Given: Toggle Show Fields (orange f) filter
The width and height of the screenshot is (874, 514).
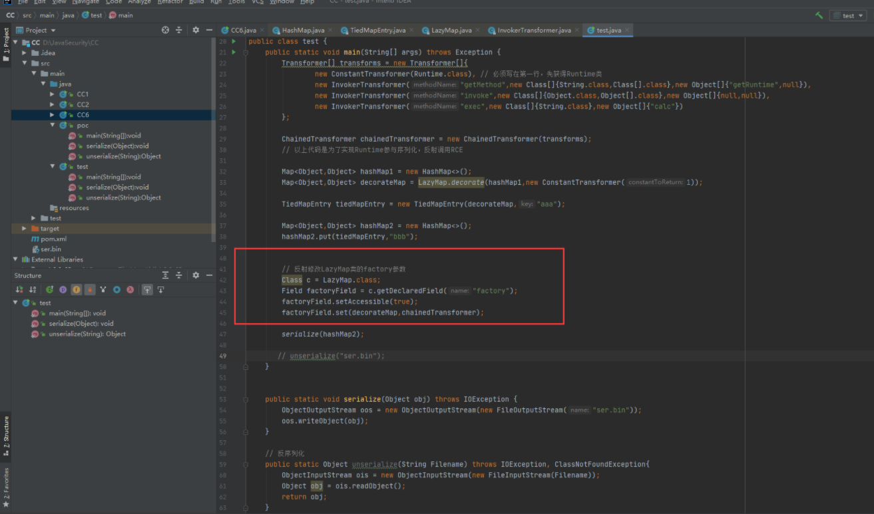Looking at the screenshot, I should tap(77, 289).
